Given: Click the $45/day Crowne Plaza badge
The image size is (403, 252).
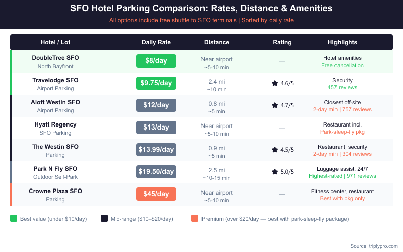Looking at the screenshot, I should pos(156,194).
